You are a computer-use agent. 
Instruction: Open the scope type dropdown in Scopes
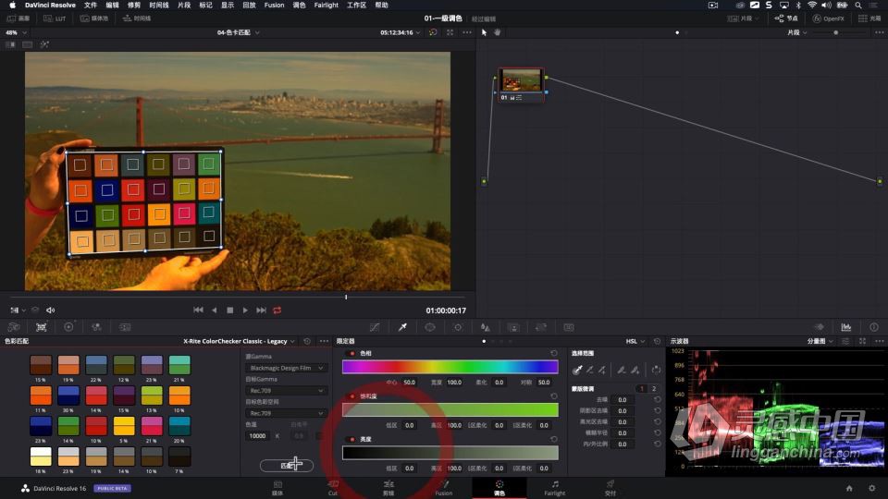[x=820, y=341]
